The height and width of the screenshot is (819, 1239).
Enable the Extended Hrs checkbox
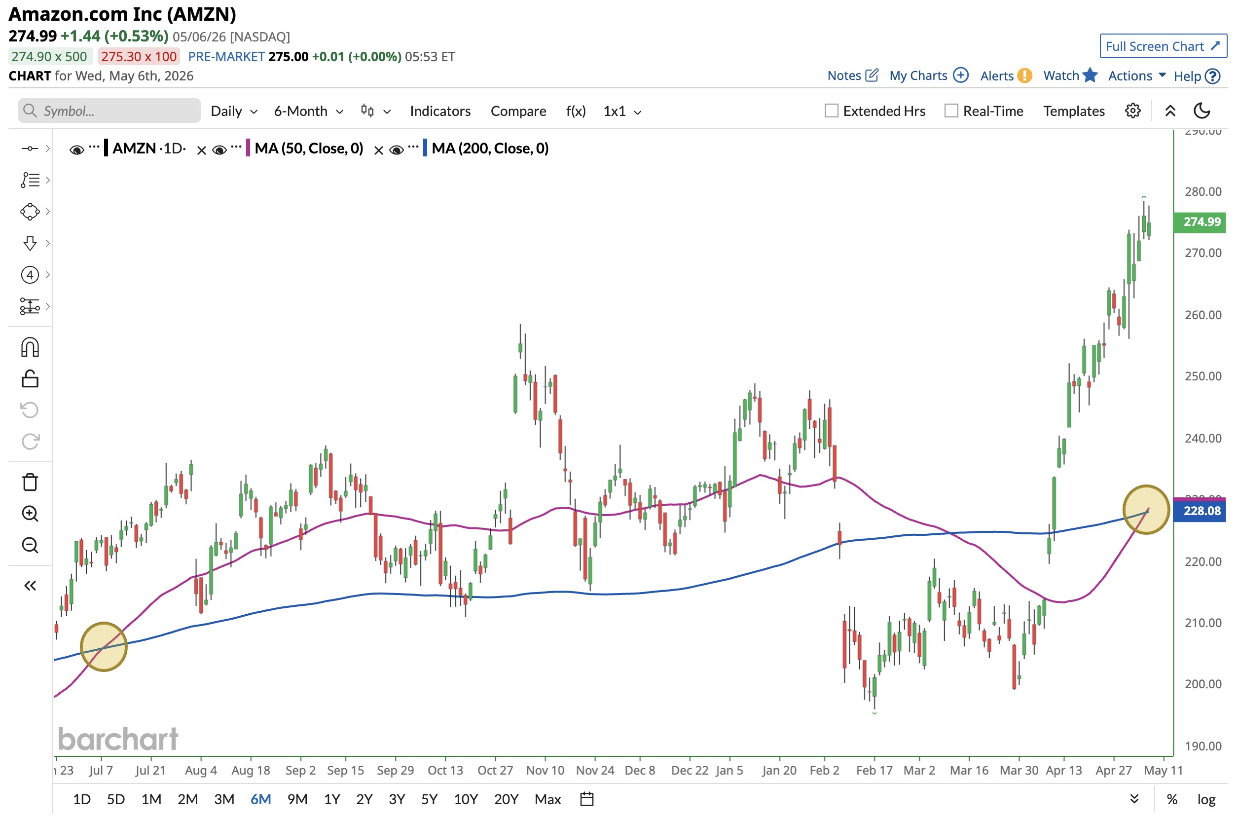(831, 111)
